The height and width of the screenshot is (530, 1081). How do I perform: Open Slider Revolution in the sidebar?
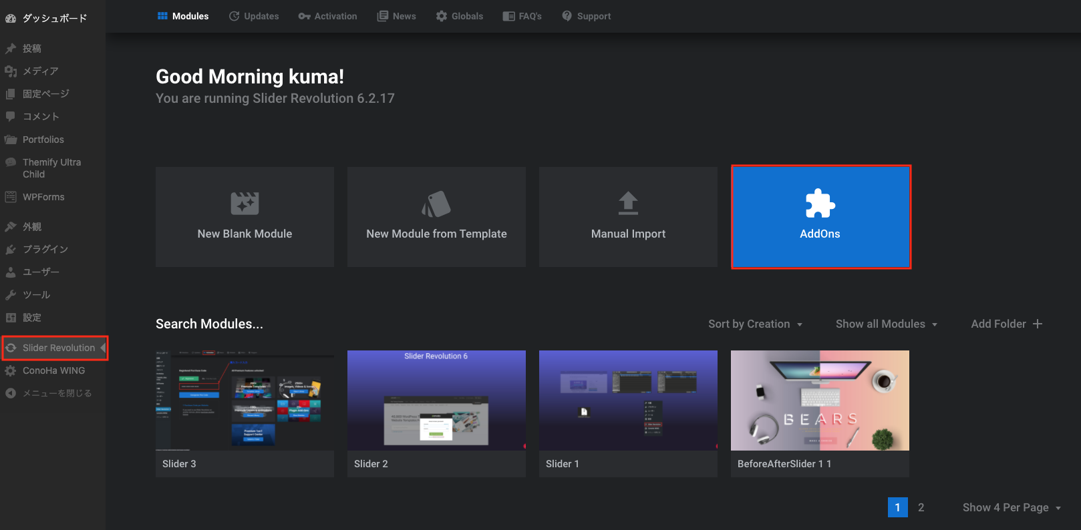pos(58,348)
